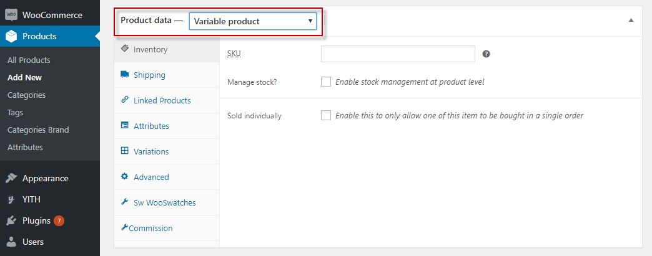Screen dimensions: 652x256
Task: Open Categories Brand in Products submenu
Action: (x=38, y=130)
